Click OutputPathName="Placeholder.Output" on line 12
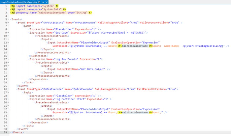The width and height of the screenshot is (231, 136). pyautogui.click(x=83, y=42)
